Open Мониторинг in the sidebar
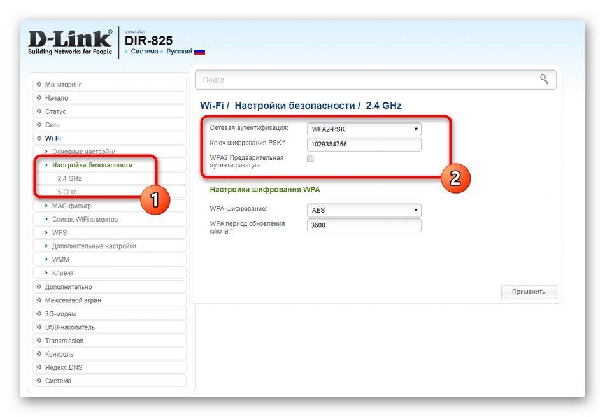Image resolution: width=605 pixels, height=417 pixels. click(x=110, y=85)
